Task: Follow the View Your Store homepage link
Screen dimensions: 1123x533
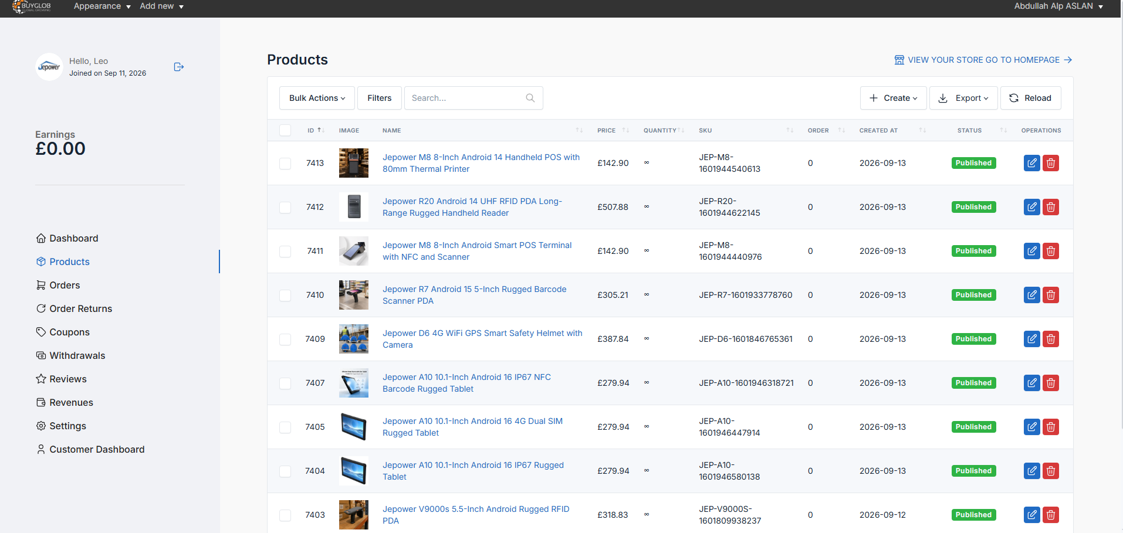Action: pos(983,60)
